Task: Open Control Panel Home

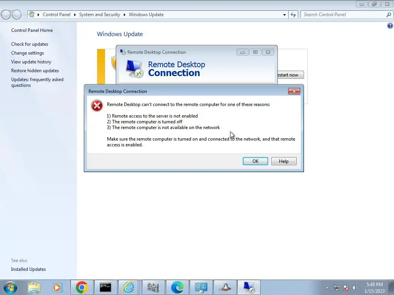Action: [32, 30]
